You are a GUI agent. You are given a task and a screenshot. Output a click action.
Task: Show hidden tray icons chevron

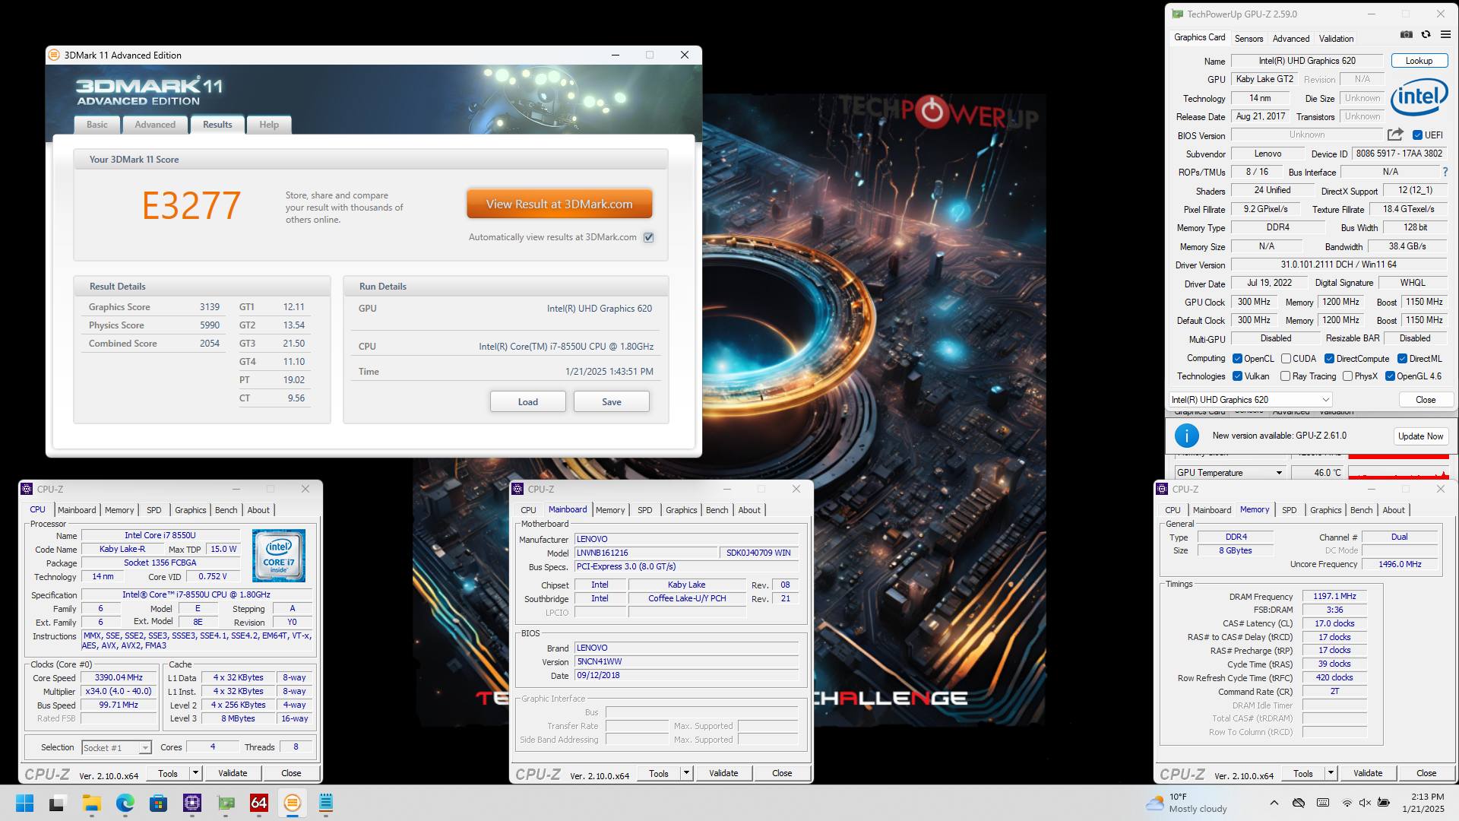(x=1274, y=803)
